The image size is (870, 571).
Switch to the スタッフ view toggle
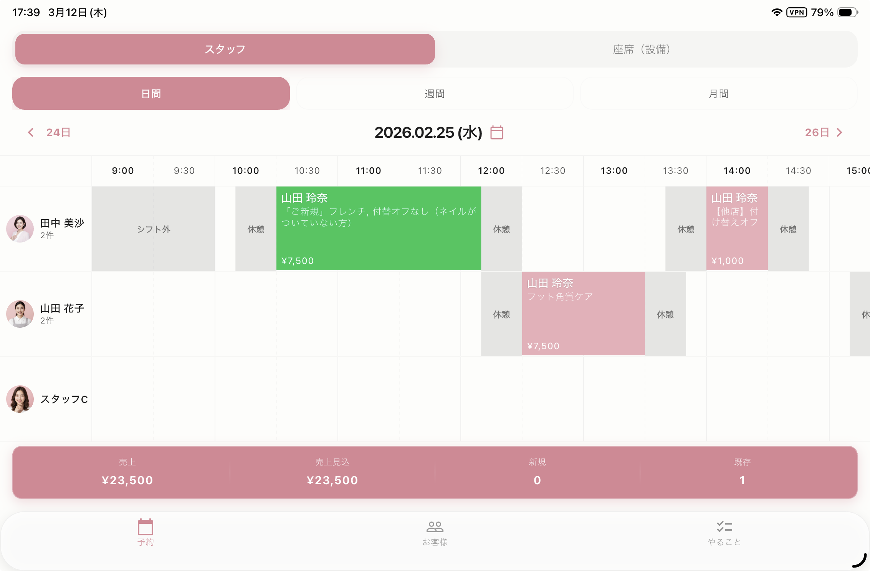pyautogui.click(x=225, y=49)
